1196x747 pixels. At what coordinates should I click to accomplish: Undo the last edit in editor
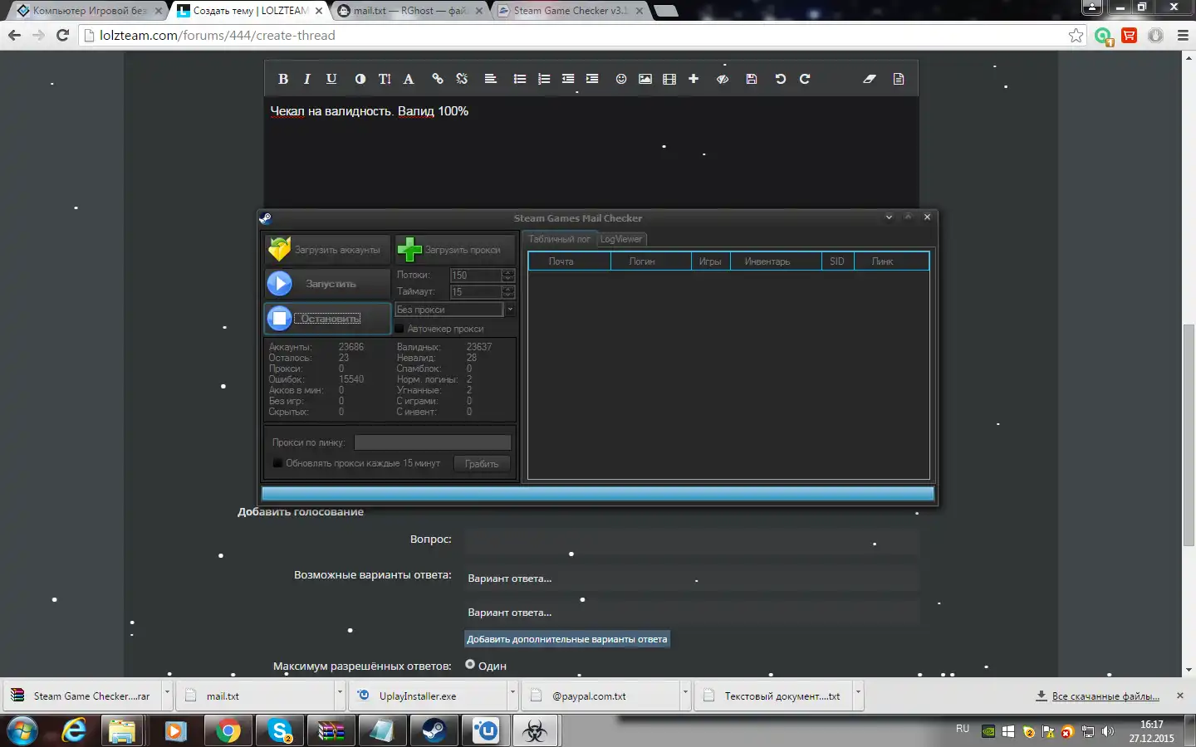coord(780,79)
